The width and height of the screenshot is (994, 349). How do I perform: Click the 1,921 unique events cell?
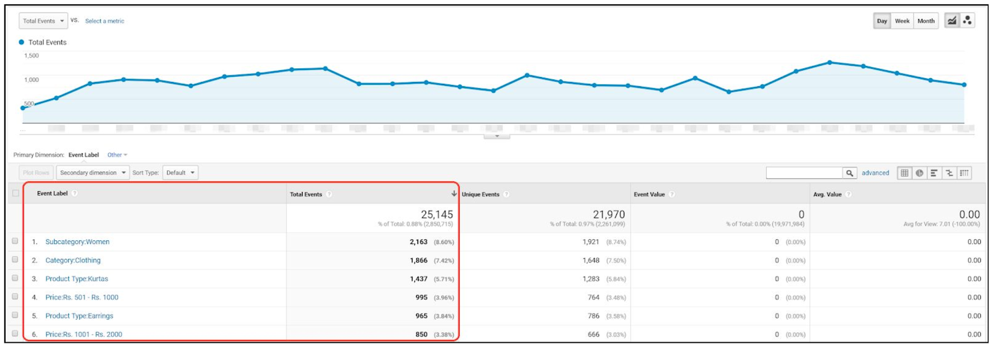(591, 242)
